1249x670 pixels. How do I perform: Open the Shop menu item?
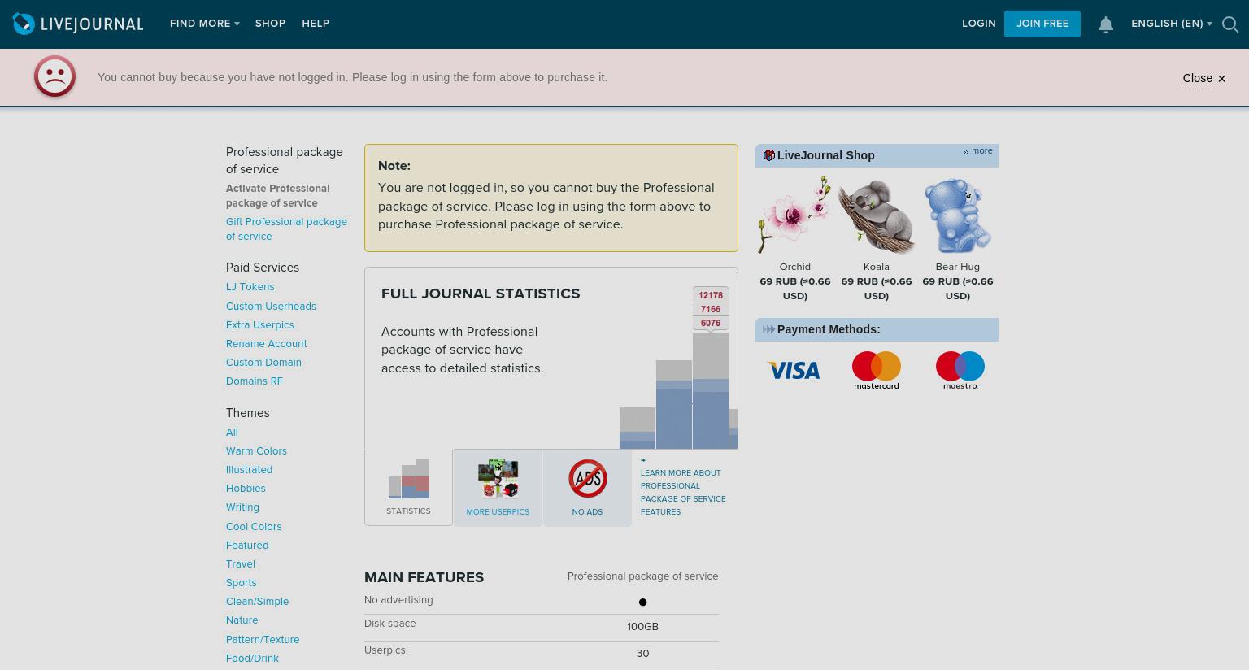coord(270,24)
